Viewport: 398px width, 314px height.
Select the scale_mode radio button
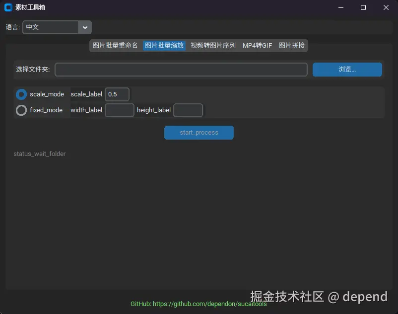[21, 94]
